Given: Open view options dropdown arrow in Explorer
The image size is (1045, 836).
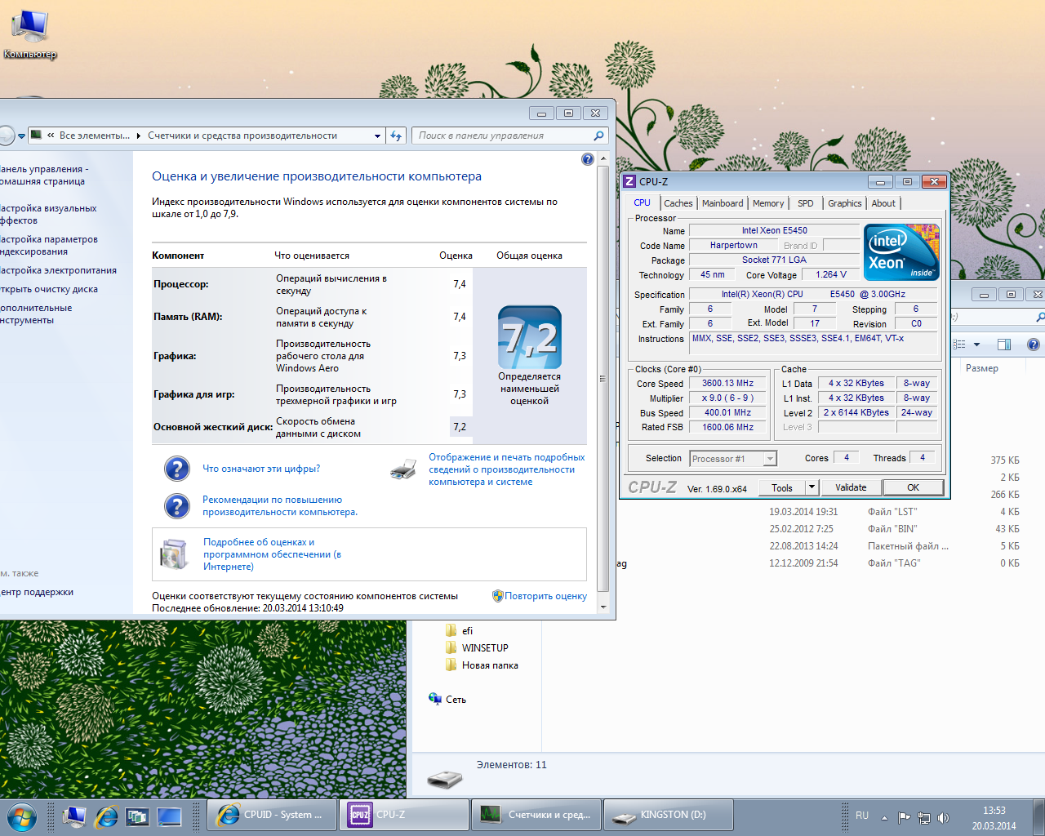Looking at the screenshot, I should coord(976,345).
